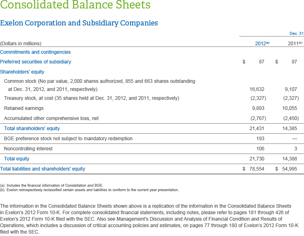Screen dimensions: 304x236
Task: Click the Total equity row label
Action: (x=17, y=159)
